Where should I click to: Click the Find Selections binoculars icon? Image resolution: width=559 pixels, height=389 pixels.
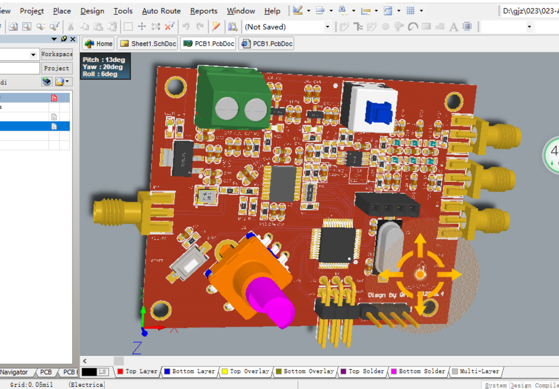pyautogui.click(x=343, y=11)
